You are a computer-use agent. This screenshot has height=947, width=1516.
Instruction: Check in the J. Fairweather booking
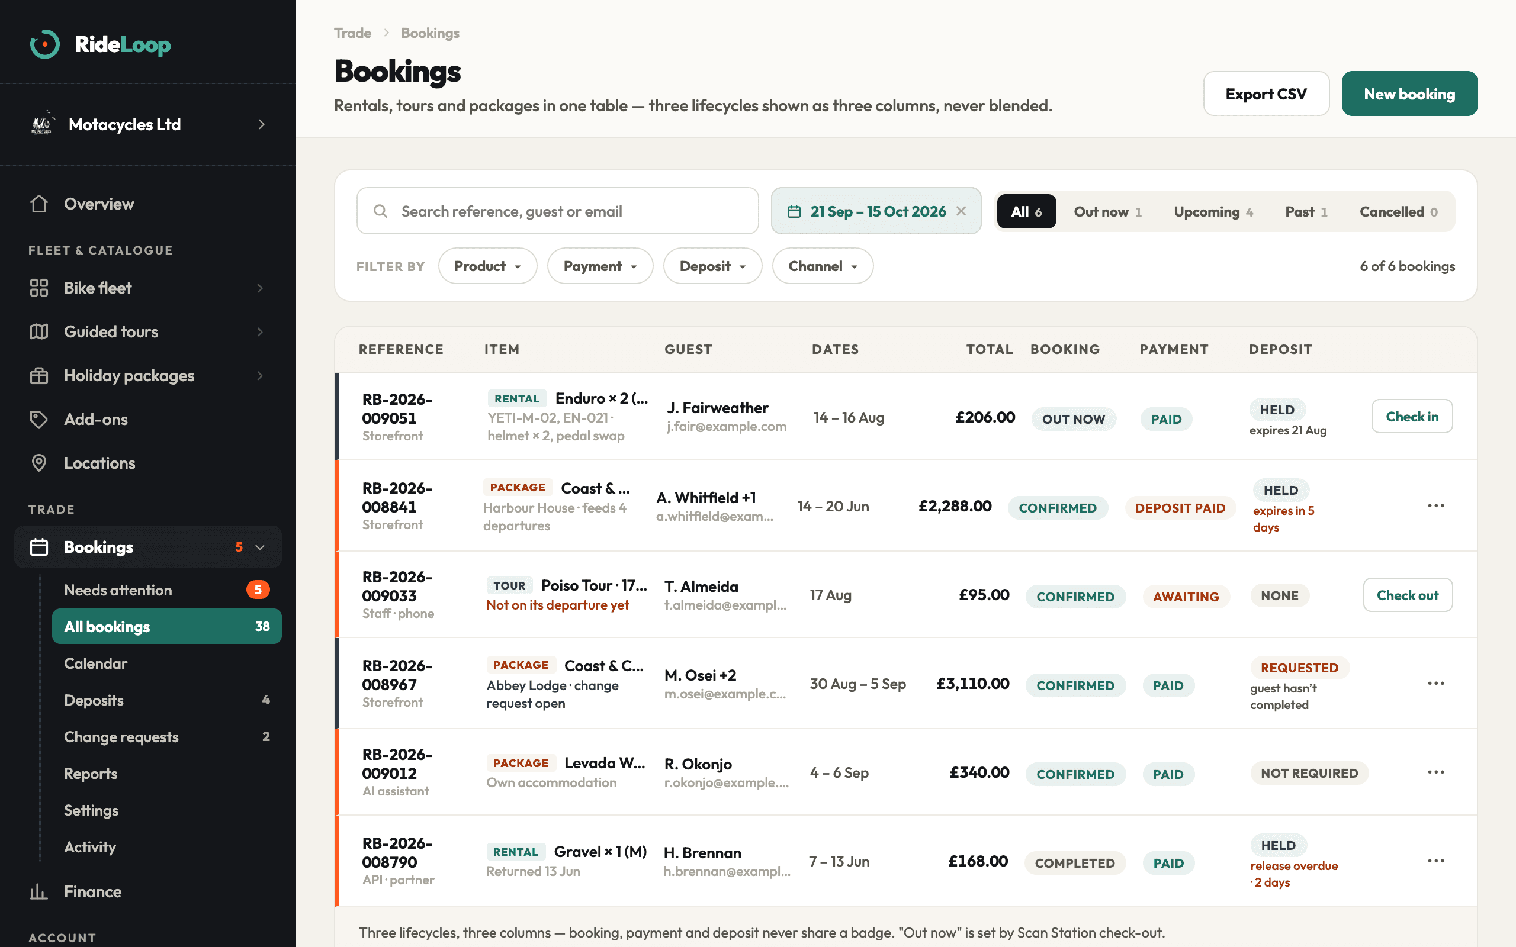[x=1412, y=416]
